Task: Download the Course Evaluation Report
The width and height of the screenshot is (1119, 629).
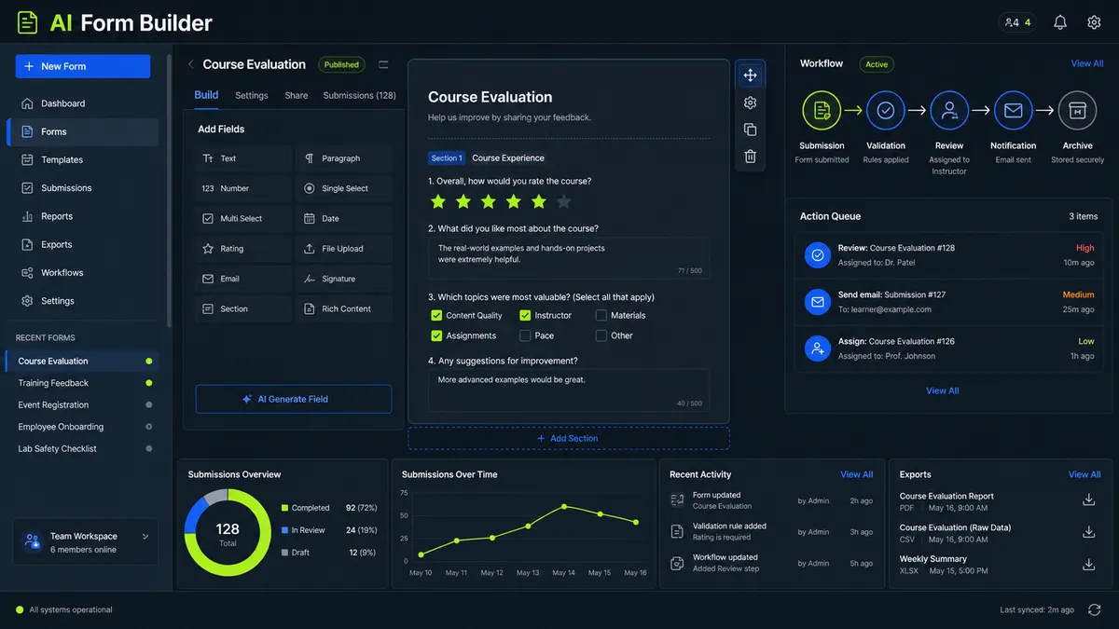Action: (x=1088, y=500)
